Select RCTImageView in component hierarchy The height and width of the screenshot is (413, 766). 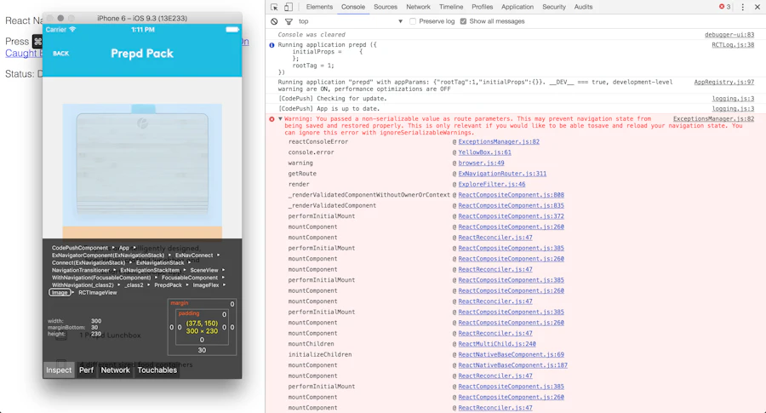[98, 293]
